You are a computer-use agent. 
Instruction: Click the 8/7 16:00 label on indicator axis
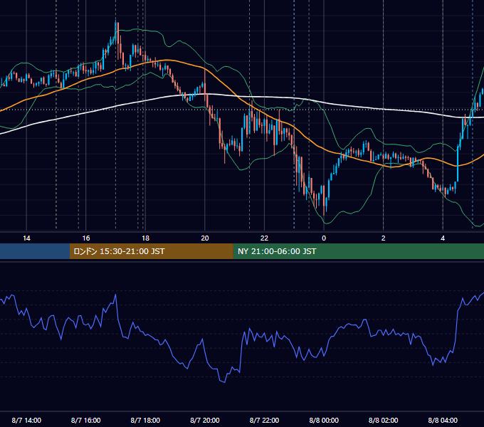(86, 420)
